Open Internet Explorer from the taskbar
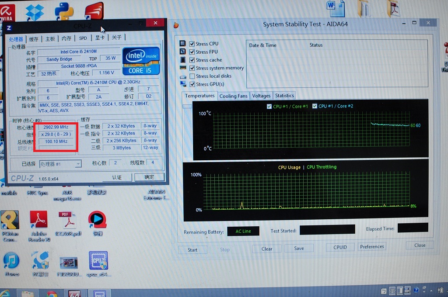Screen dimensions: 448x297 (5, 294)
